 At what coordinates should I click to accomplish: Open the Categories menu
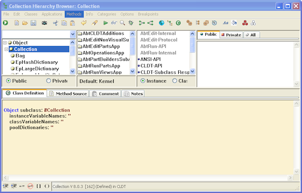[x=107, y=14]
